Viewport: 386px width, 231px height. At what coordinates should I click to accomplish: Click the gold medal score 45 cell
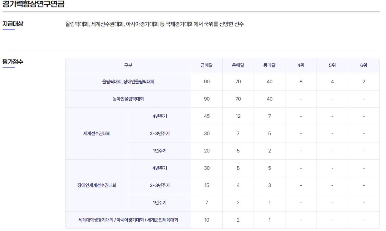[x=207, y=116]
